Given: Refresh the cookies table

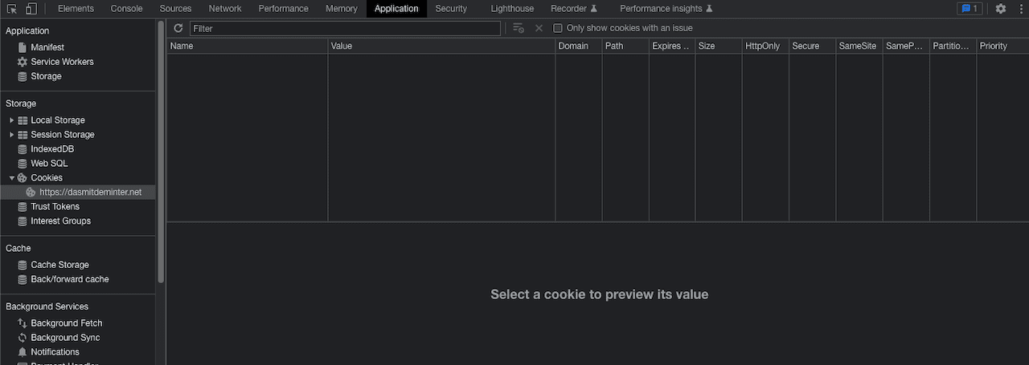Looking at the screenshot, I should pos(178,28).
